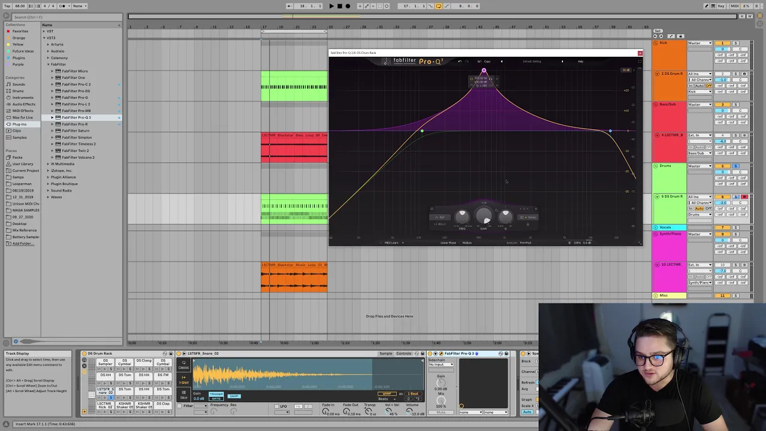The width and height of the screenshot is (766, 431).
Task: Open Pro-Q 3 Linear Phase mode menu
Action: [448, 242]
